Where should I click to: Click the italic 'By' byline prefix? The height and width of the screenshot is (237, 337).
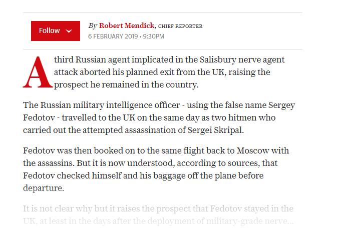(93, 26)
